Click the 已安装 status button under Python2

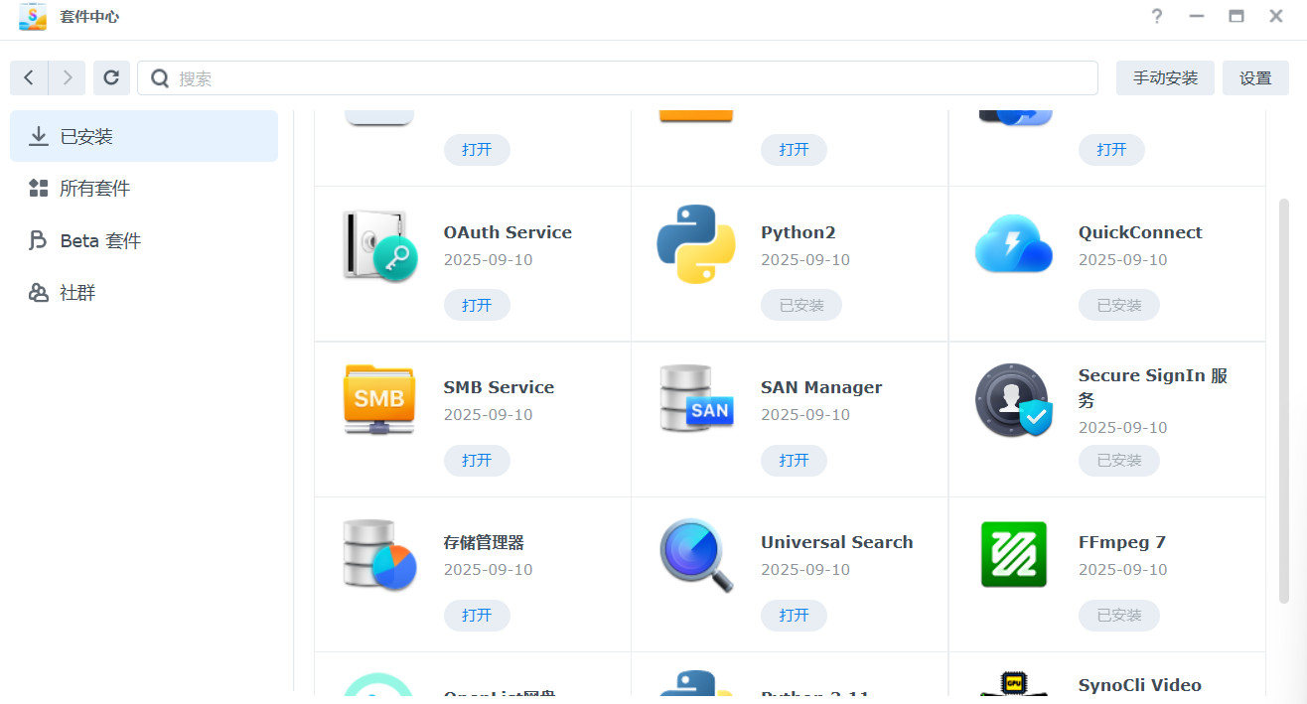tap(801, 305)
